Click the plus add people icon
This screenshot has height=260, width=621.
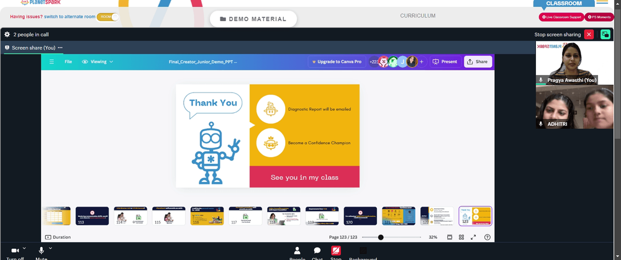pyautogui.click(x=422, y=61)
